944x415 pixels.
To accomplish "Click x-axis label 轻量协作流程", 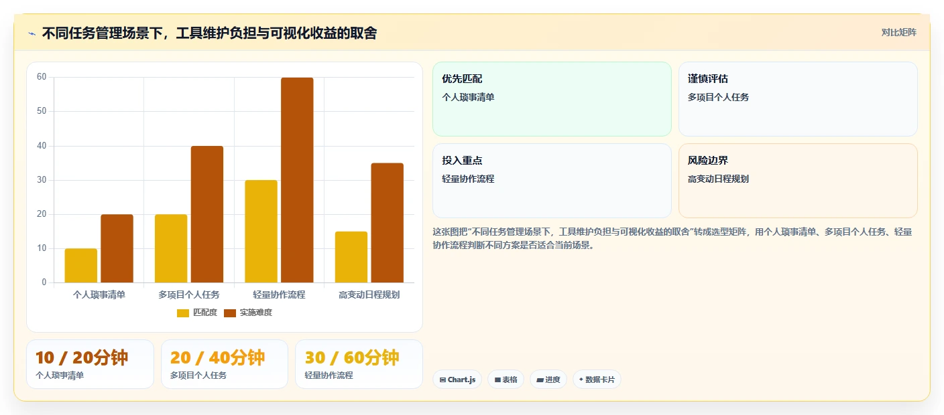I will [x=279, y=295].
